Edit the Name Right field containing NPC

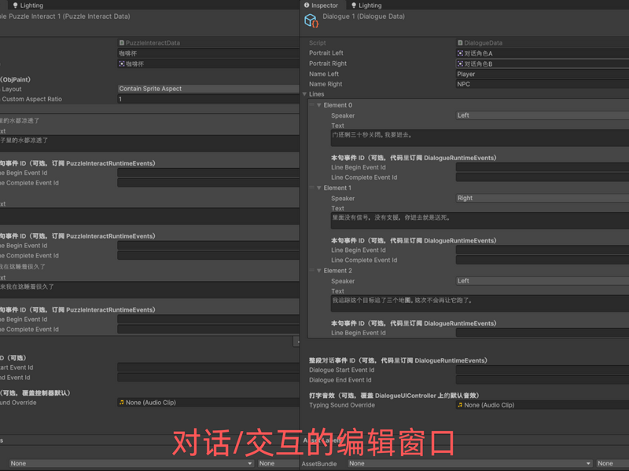[x=543, y=84]
